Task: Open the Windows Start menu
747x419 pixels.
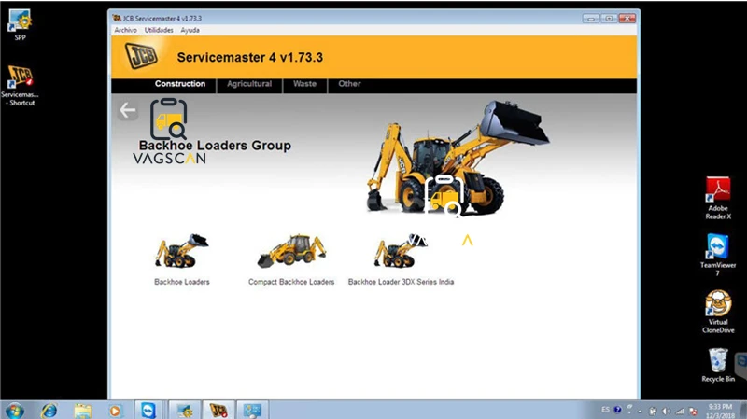Action: [14, 410]
